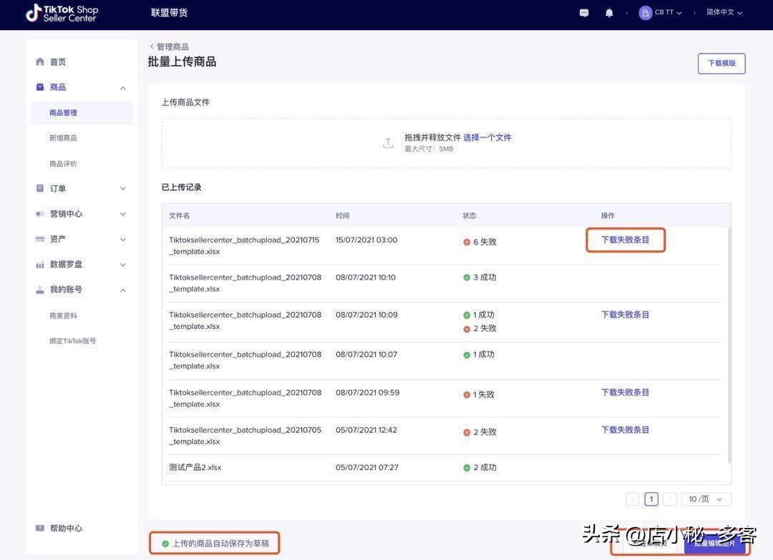
Task: Open 绑定TikTok账号 in the sidebar
Action: [x=72, y=341]
